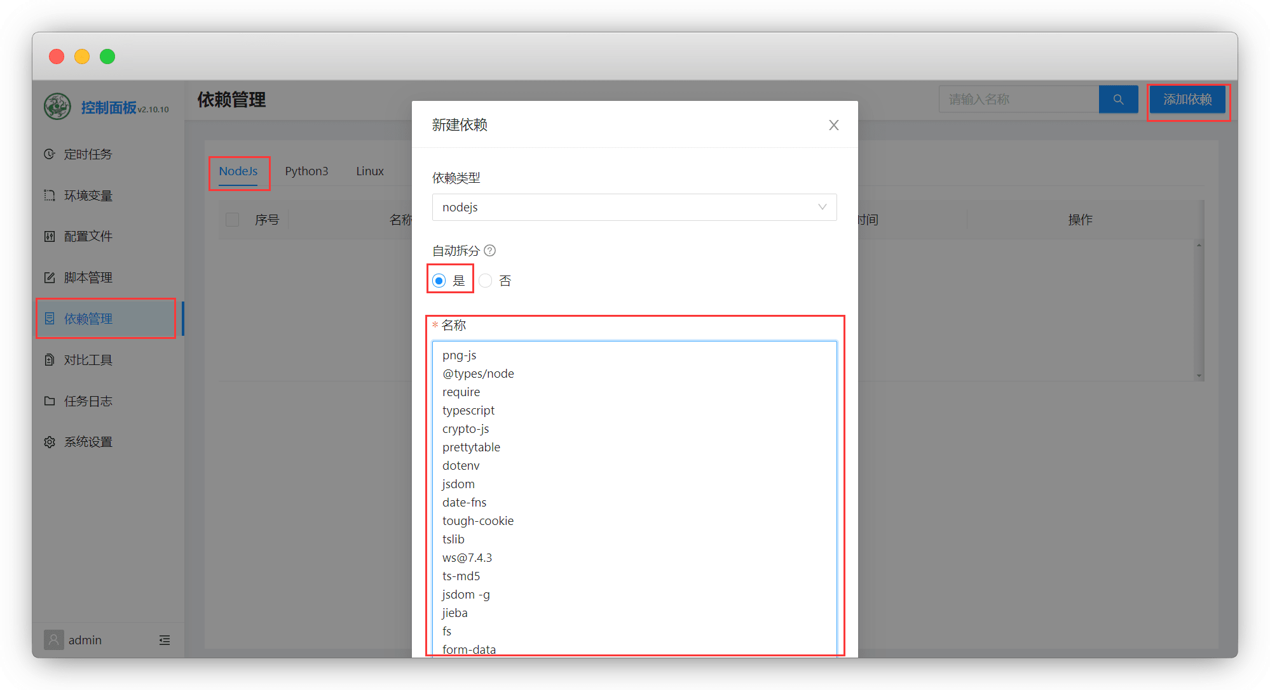1270x690 pixels.
Task: Select the 否 radio option
Action: coord(486,281)
